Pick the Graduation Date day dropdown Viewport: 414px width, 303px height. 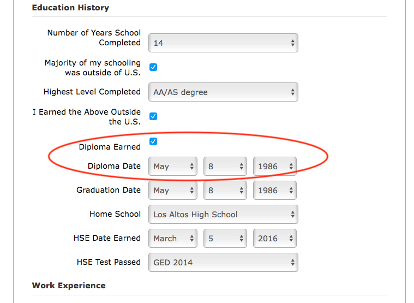[225, 191]
